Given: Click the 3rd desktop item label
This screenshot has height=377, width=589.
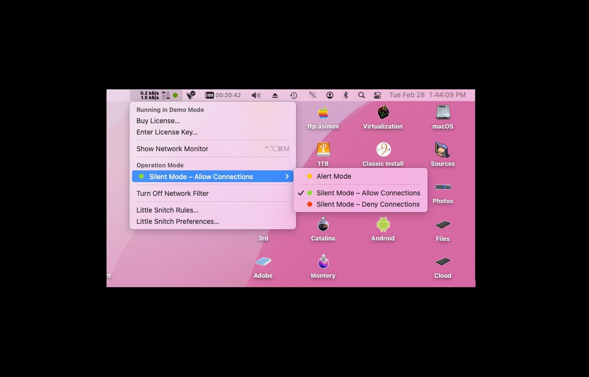Looking at the screenshot, I should (263, 239).
